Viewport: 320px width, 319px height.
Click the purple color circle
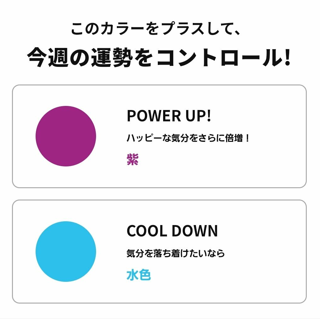66,136
